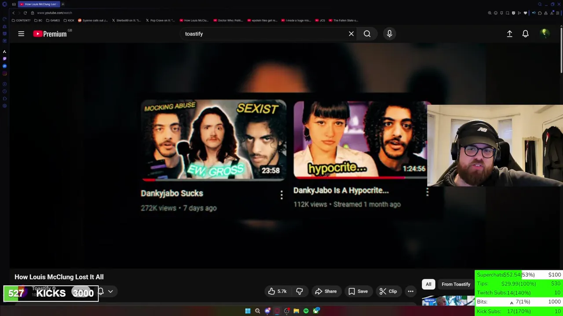The image size is (563, 316).
Task: Open the browser downloads icon
Action: (552, 13)
